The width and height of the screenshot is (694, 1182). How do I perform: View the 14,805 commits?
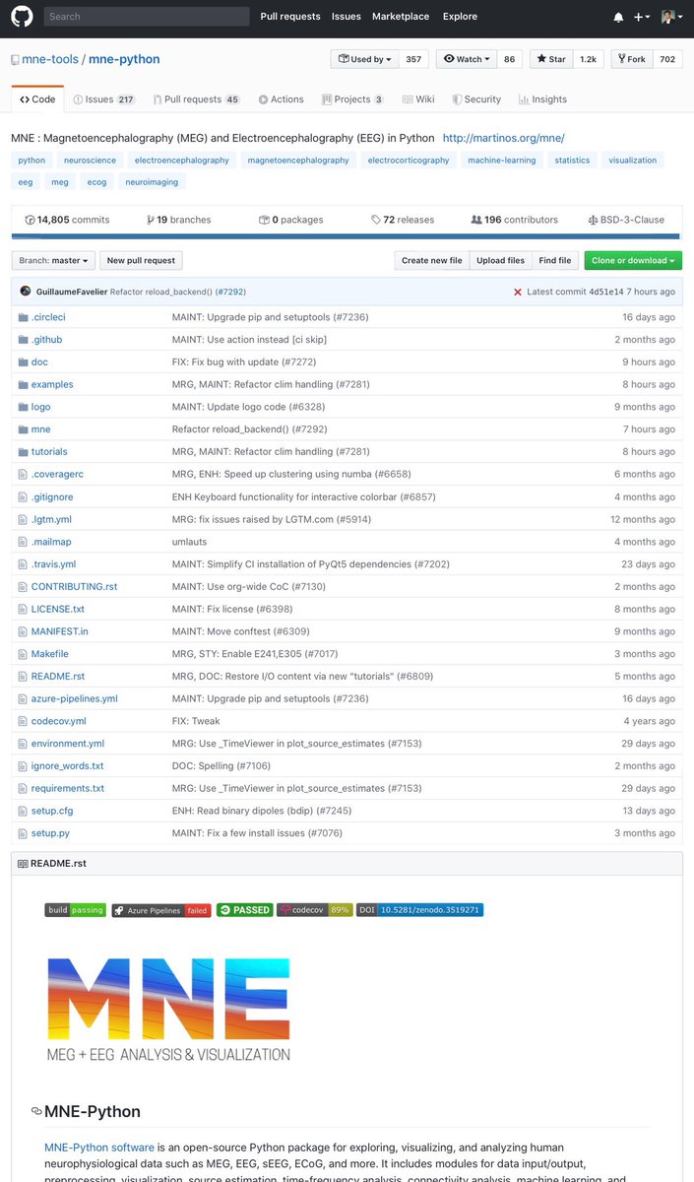coord(67,220)
